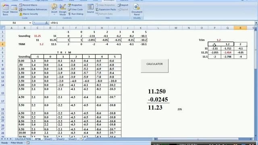
Task: Open control Properties
Action: [75, 5]
